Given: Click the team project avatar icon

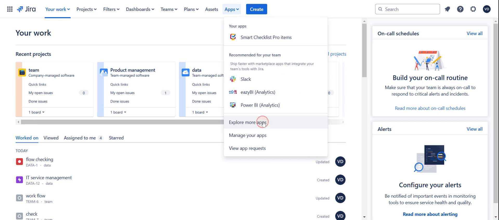Looking at the screenshot, I should click(x=22, y=72).
